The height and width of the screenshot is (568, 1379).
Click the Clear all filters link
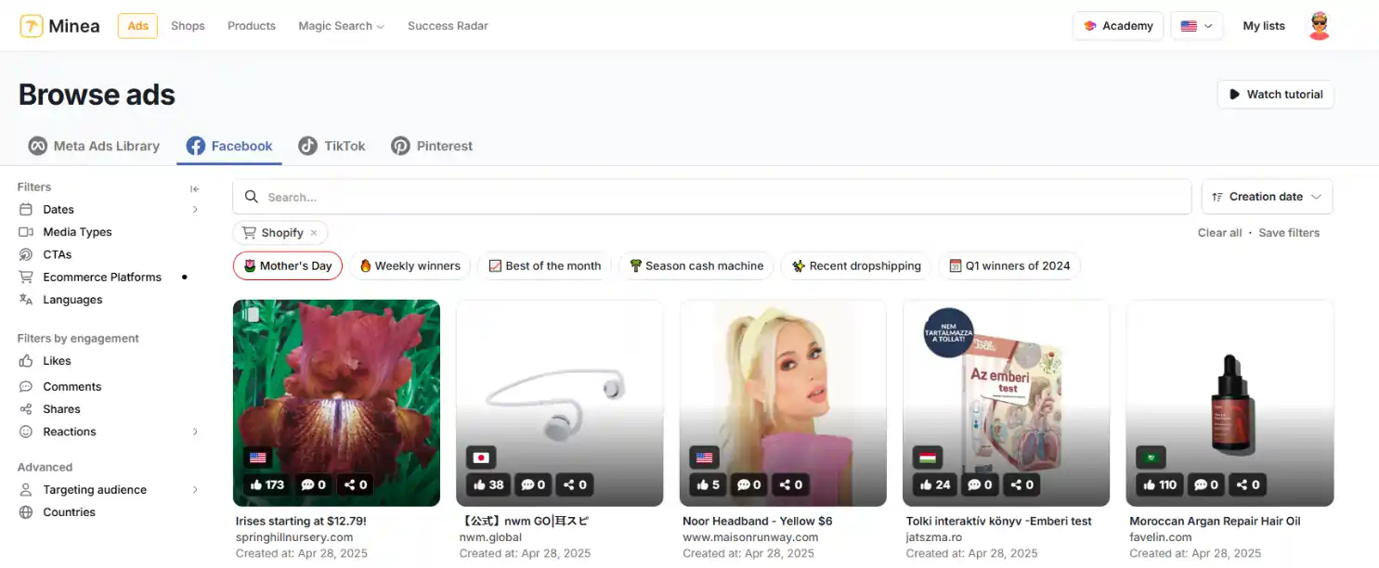click(1218, 232)
